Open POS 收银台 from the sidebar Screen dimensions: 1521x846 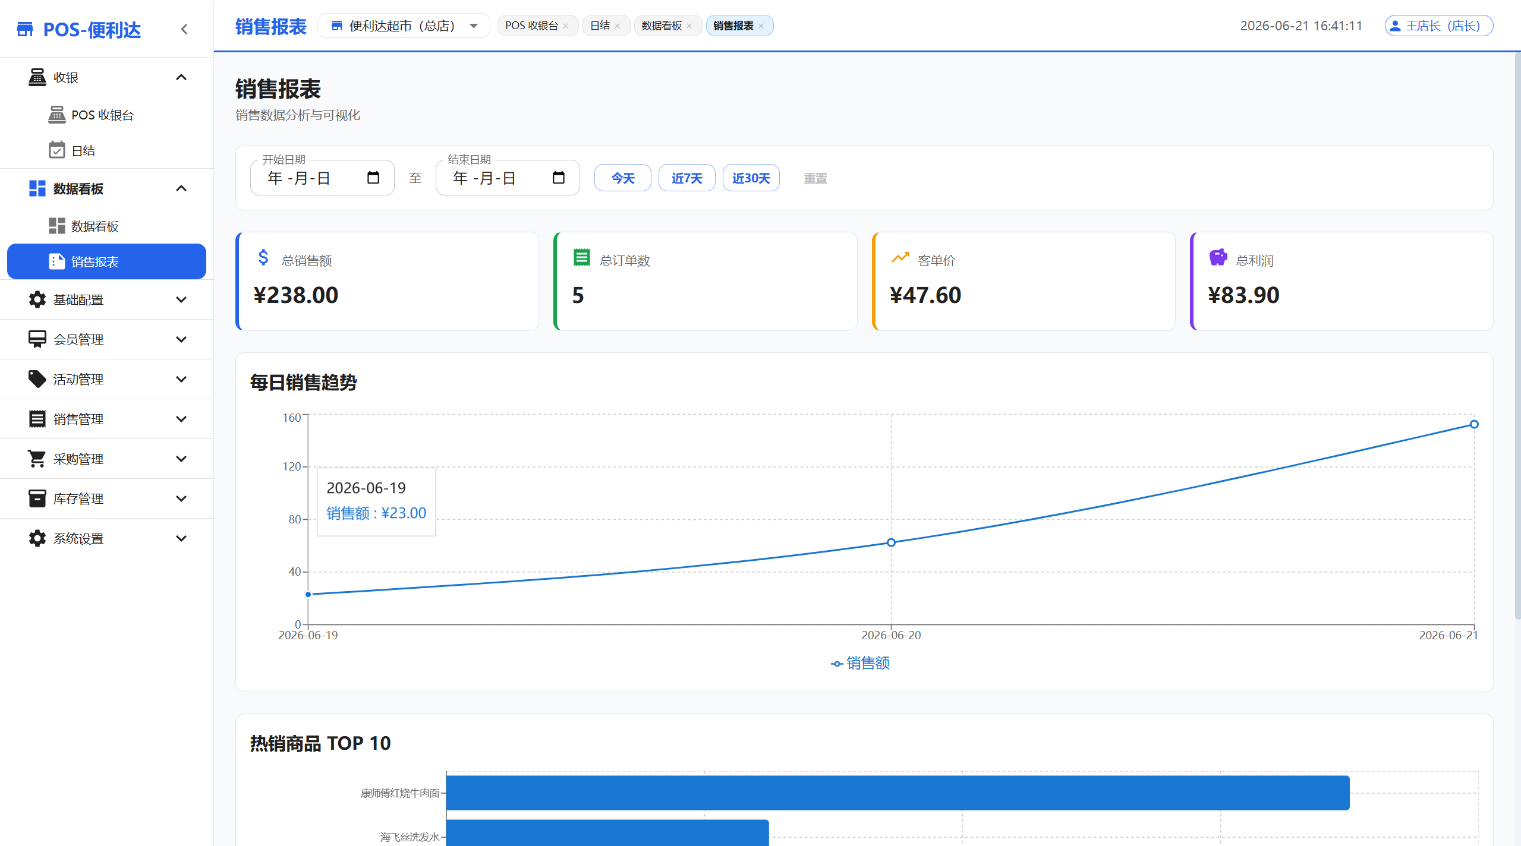106,115
